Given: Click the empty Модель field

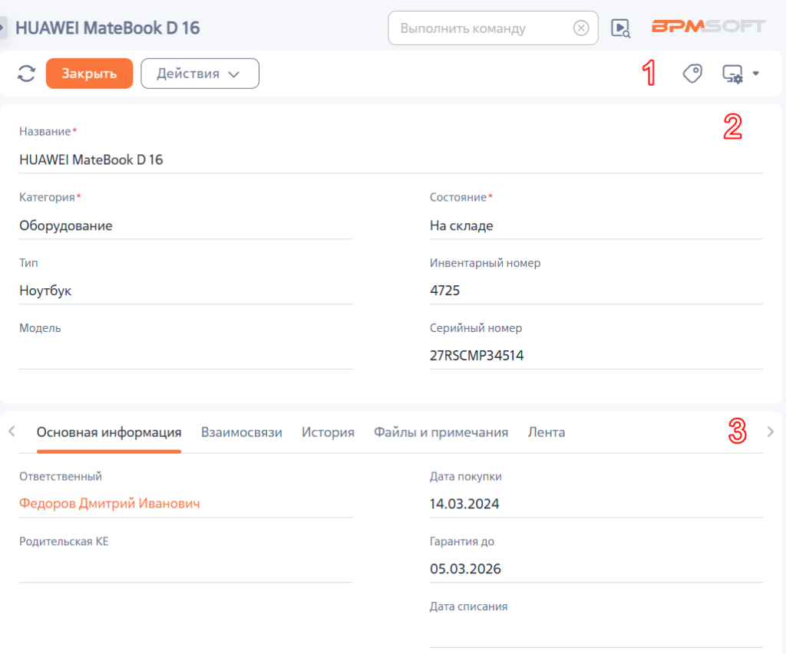Looking at the screenshot, I should [x=186, y=356].
